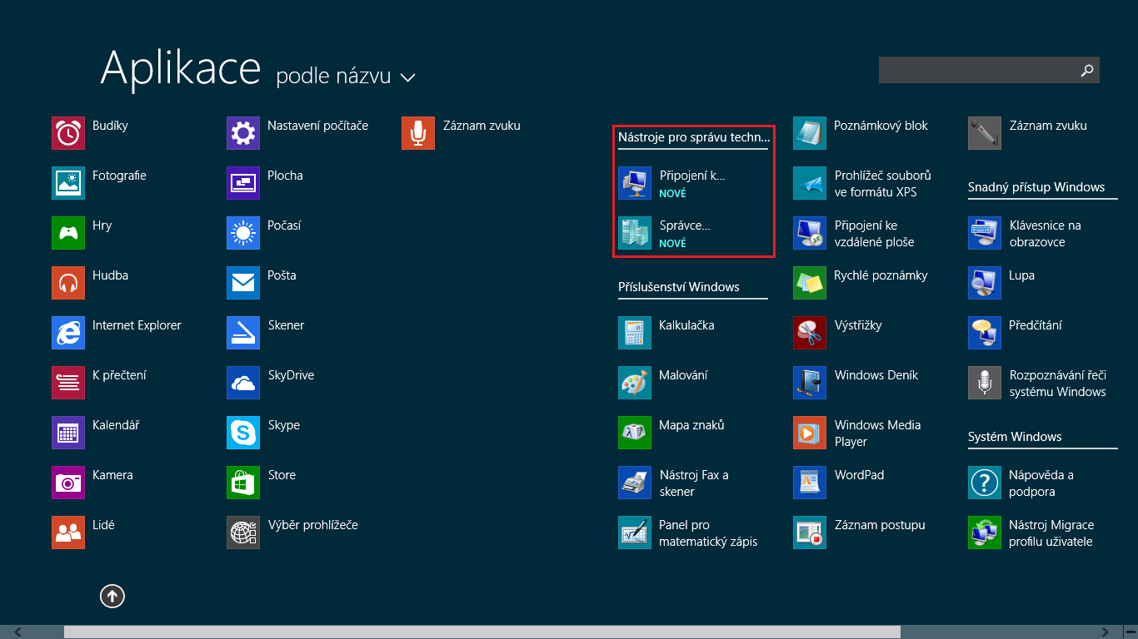This screenshot has height=639, width=1138.
Task: Click inside the search box
Action: [x=983, y=70]
